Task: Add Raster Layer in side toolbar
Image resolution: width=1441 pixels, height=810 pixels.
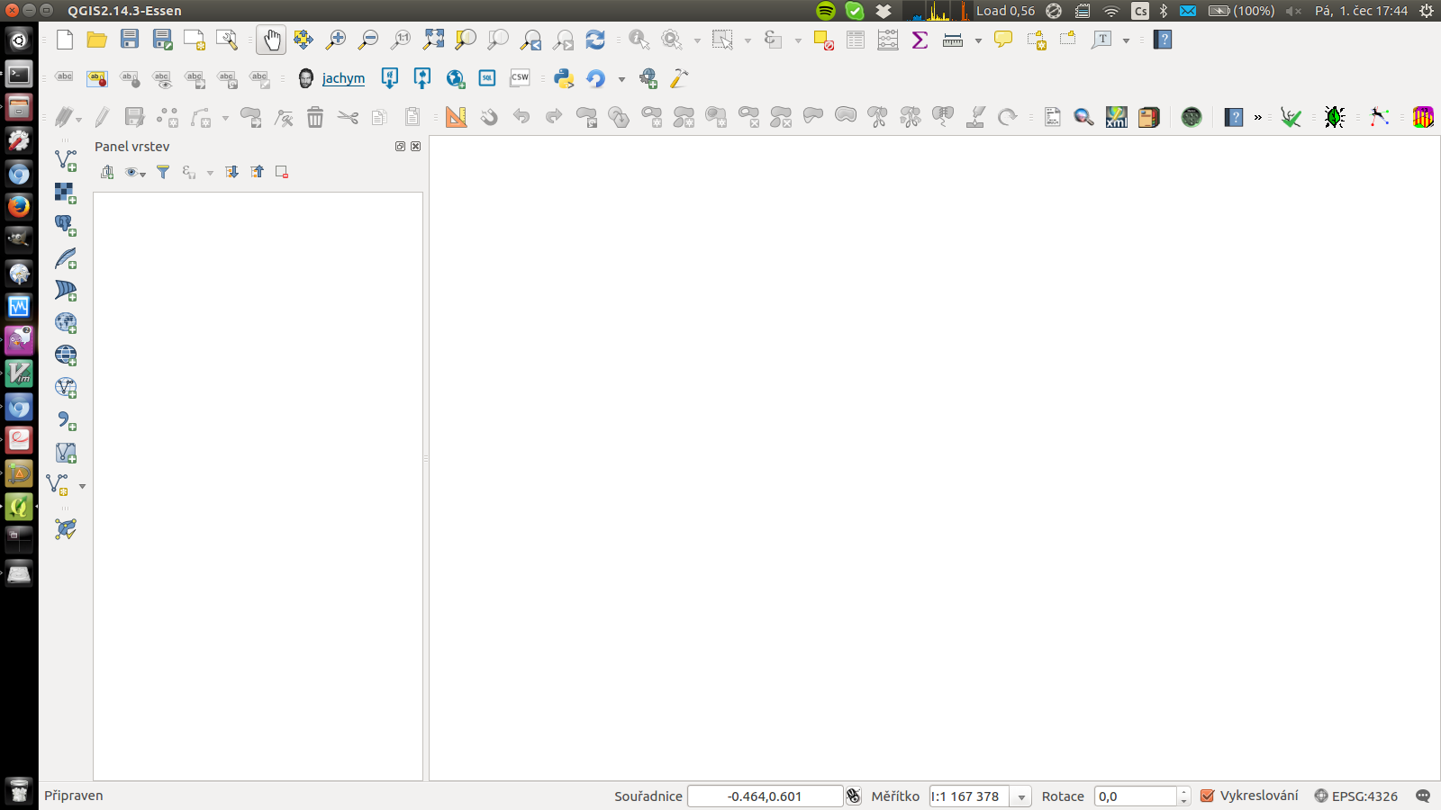Action: tap(66, 192)
